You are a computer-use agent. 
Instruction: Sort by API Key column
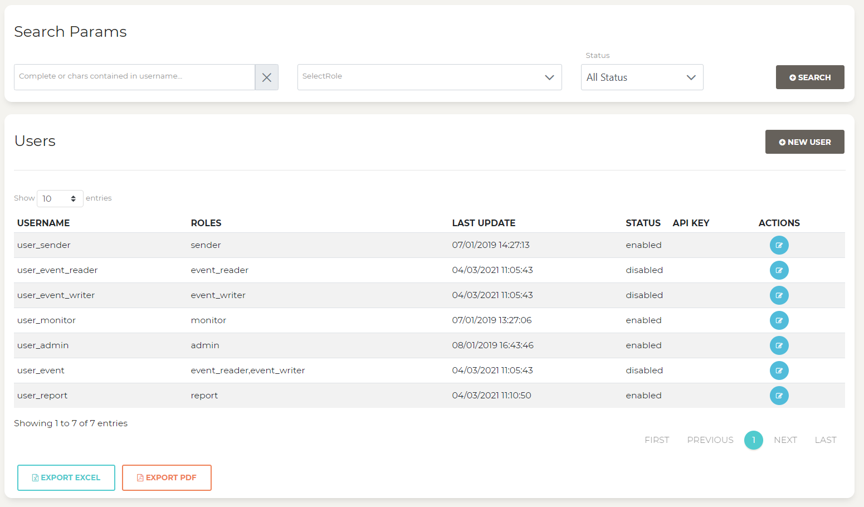[x=691, y=223]
